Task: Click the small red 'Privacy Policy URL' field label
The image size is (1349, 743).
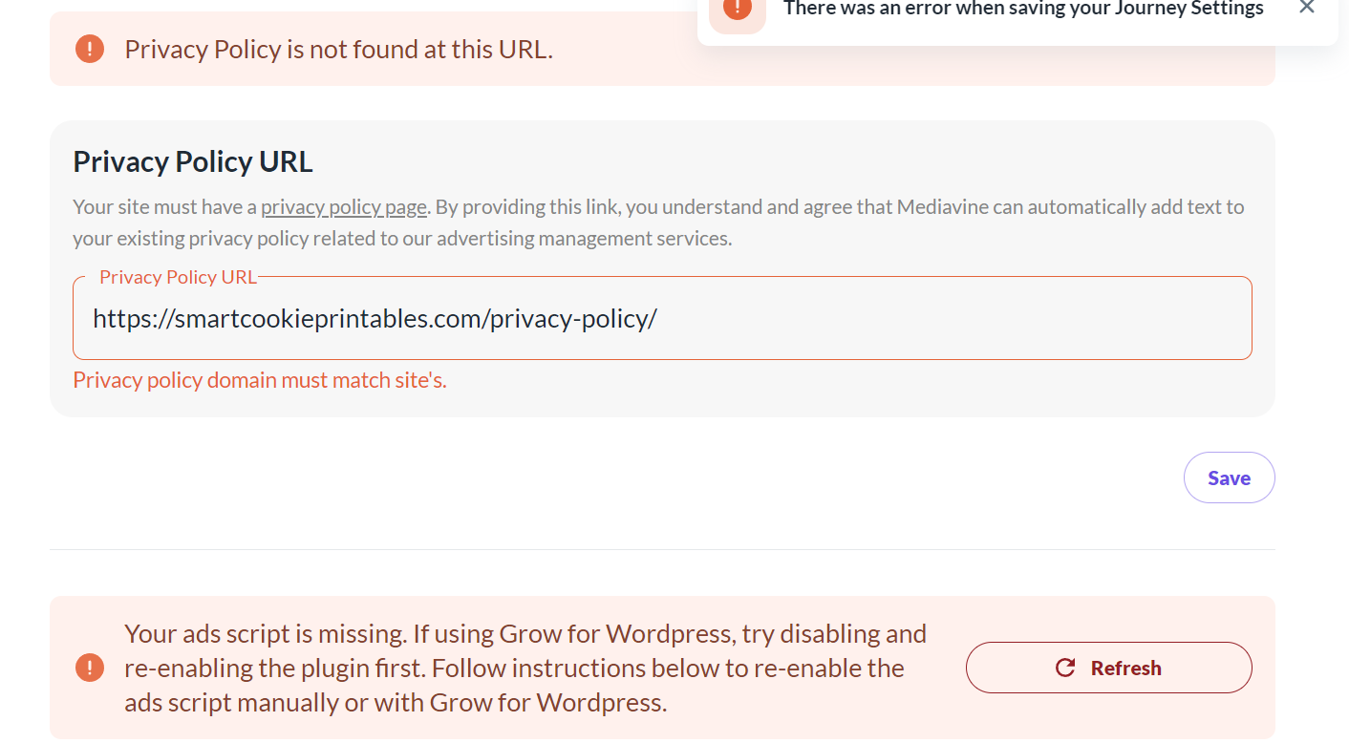Action: 178,277
